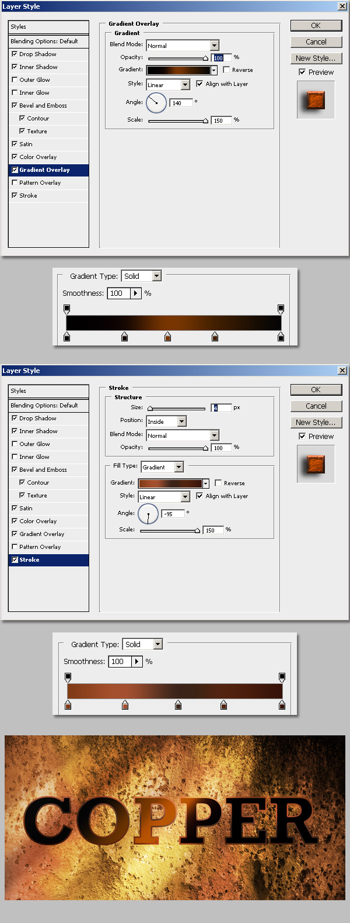
Task: Open Style dropdown in Gradient Overlay settings
Action: 185,85
